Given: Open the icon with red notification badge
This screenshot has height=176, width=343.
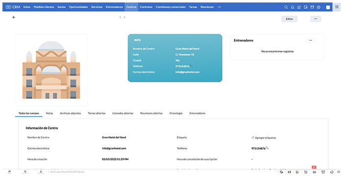Looking at the screenshot, I should 315,172.
